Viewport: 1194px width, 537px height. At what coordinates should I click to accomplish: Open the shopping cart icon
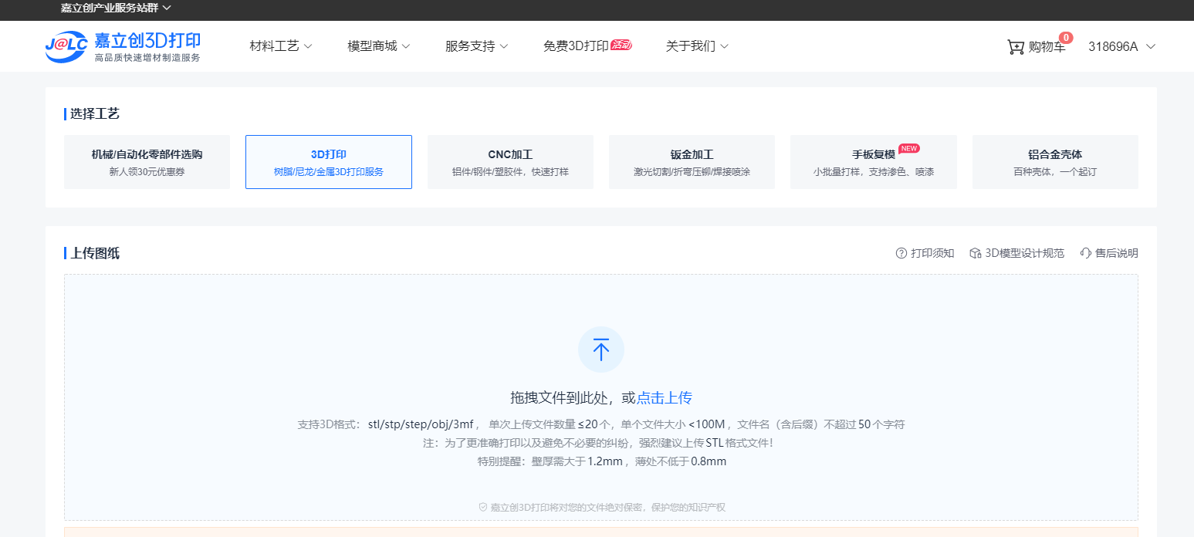point(1016,47)
